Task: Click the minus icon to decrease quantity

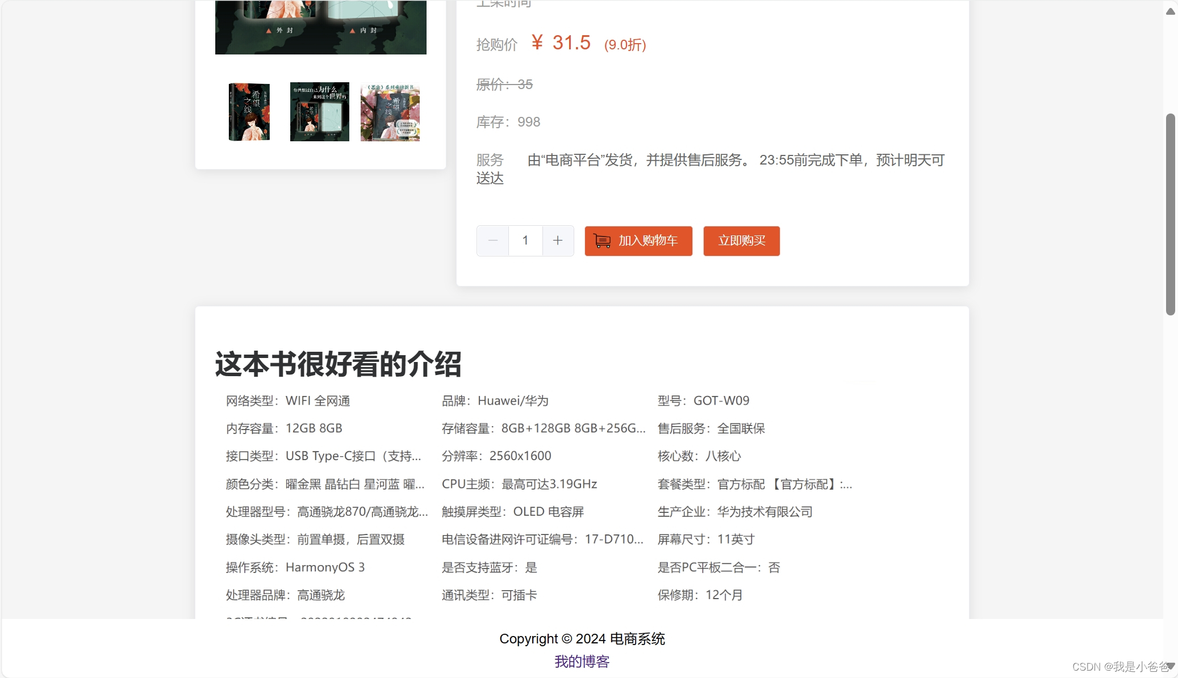Action: (x=492, y=240)
